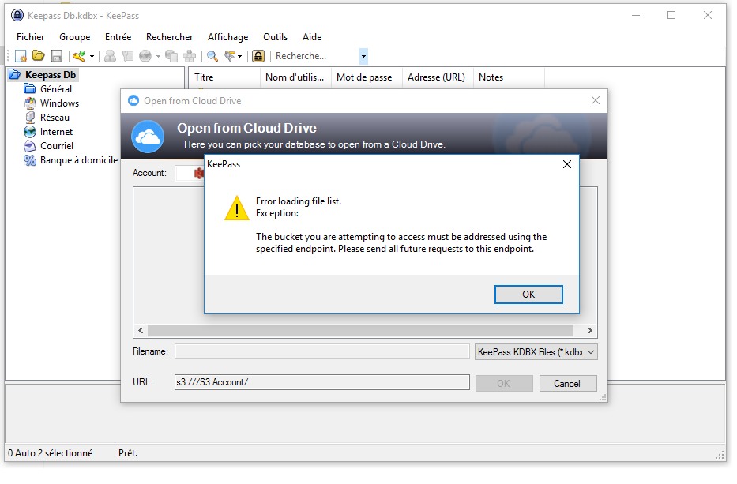This screenshot has width=737, height=484.
Task: Click the URL field showing s3:///S3 Account/
Action: pos(322,382)
